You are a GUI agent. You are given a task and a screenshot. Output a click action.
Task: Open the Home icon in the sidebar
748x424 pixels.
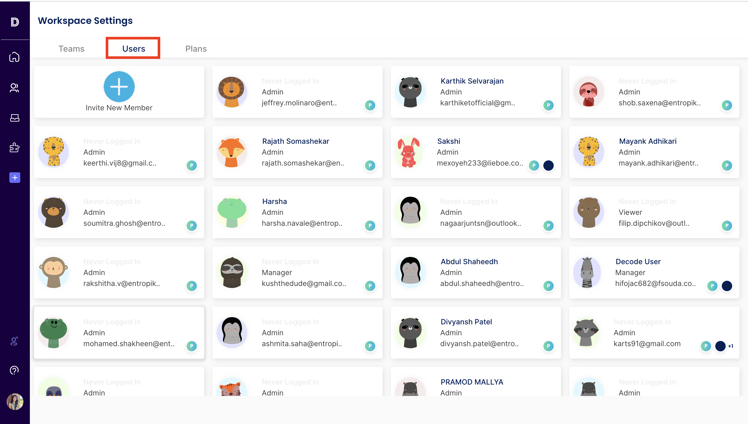14,57
